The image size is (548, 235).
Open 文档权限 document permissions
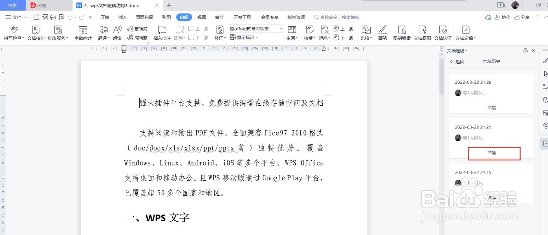(x=422, y=33)
